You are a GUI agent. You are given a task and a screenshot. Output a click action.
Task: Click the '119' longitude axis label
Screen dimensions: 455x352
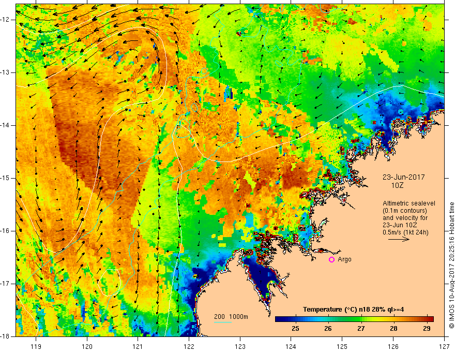[x=36, y=346]
